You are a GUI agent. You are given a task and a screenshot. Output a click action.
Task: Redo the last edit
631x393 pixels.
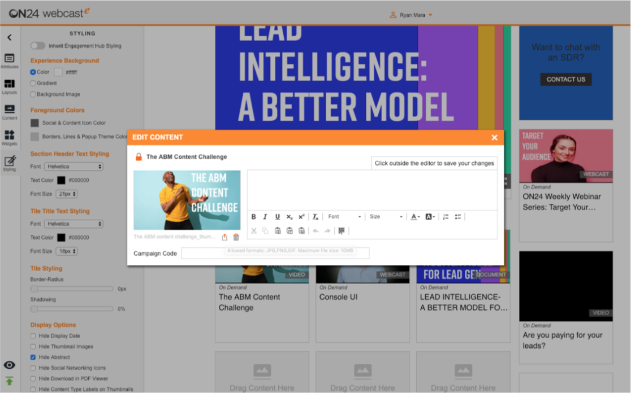click(327, 230)
